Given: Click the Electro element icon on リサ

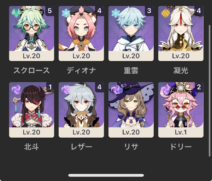Looking at the screenshot, I should [x=116, y=90].
